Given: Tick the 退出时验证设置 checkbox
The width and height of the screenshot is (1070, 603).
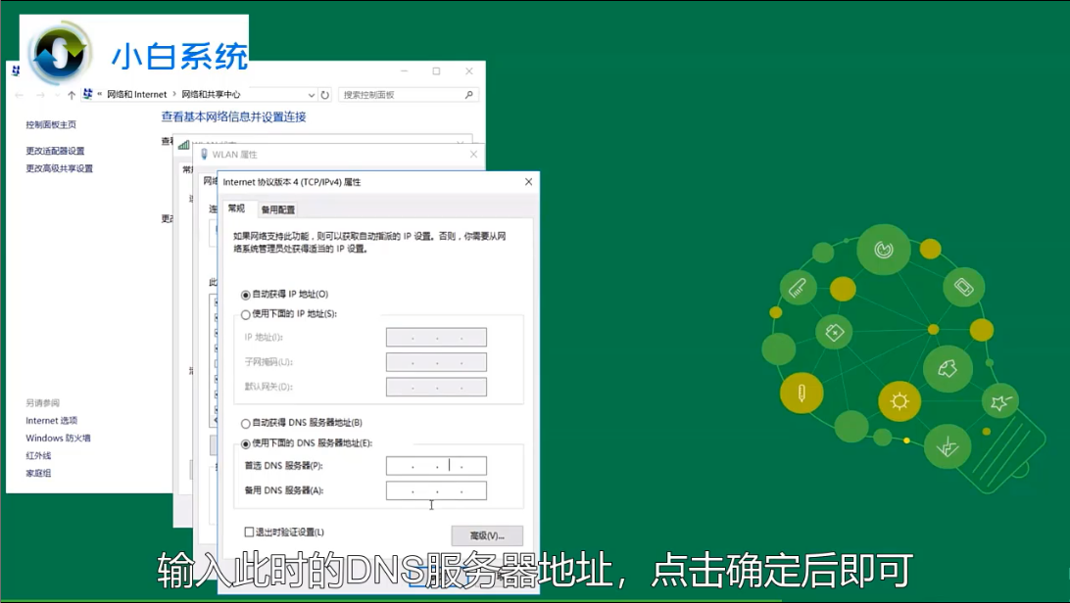Looking at the screenshot, I should 249,533.
